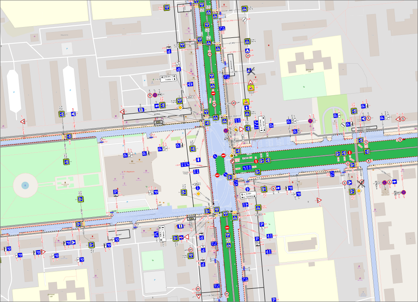Viewport: 418px width, 302px height.
Task: Select the traffic light box southwest of the intersection
Action: [191, 218]
